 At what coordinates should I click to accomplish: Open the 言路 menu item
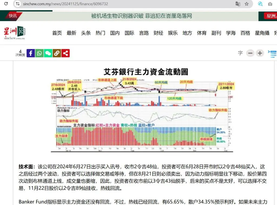point(144,33)
